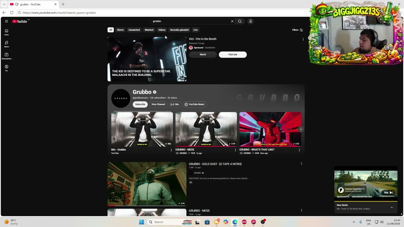Open the Grubbo channel avatar
Viewport: 404px width, 227px height.
click(121, 98)
